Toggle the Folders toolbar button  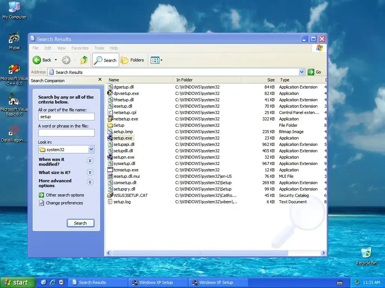(x=132, y=60)
